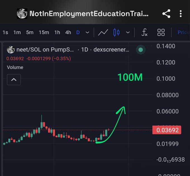Screen dimensions: 190x176
Task: Collapse the legend with the chevron-up button
Action: (14, 80)
